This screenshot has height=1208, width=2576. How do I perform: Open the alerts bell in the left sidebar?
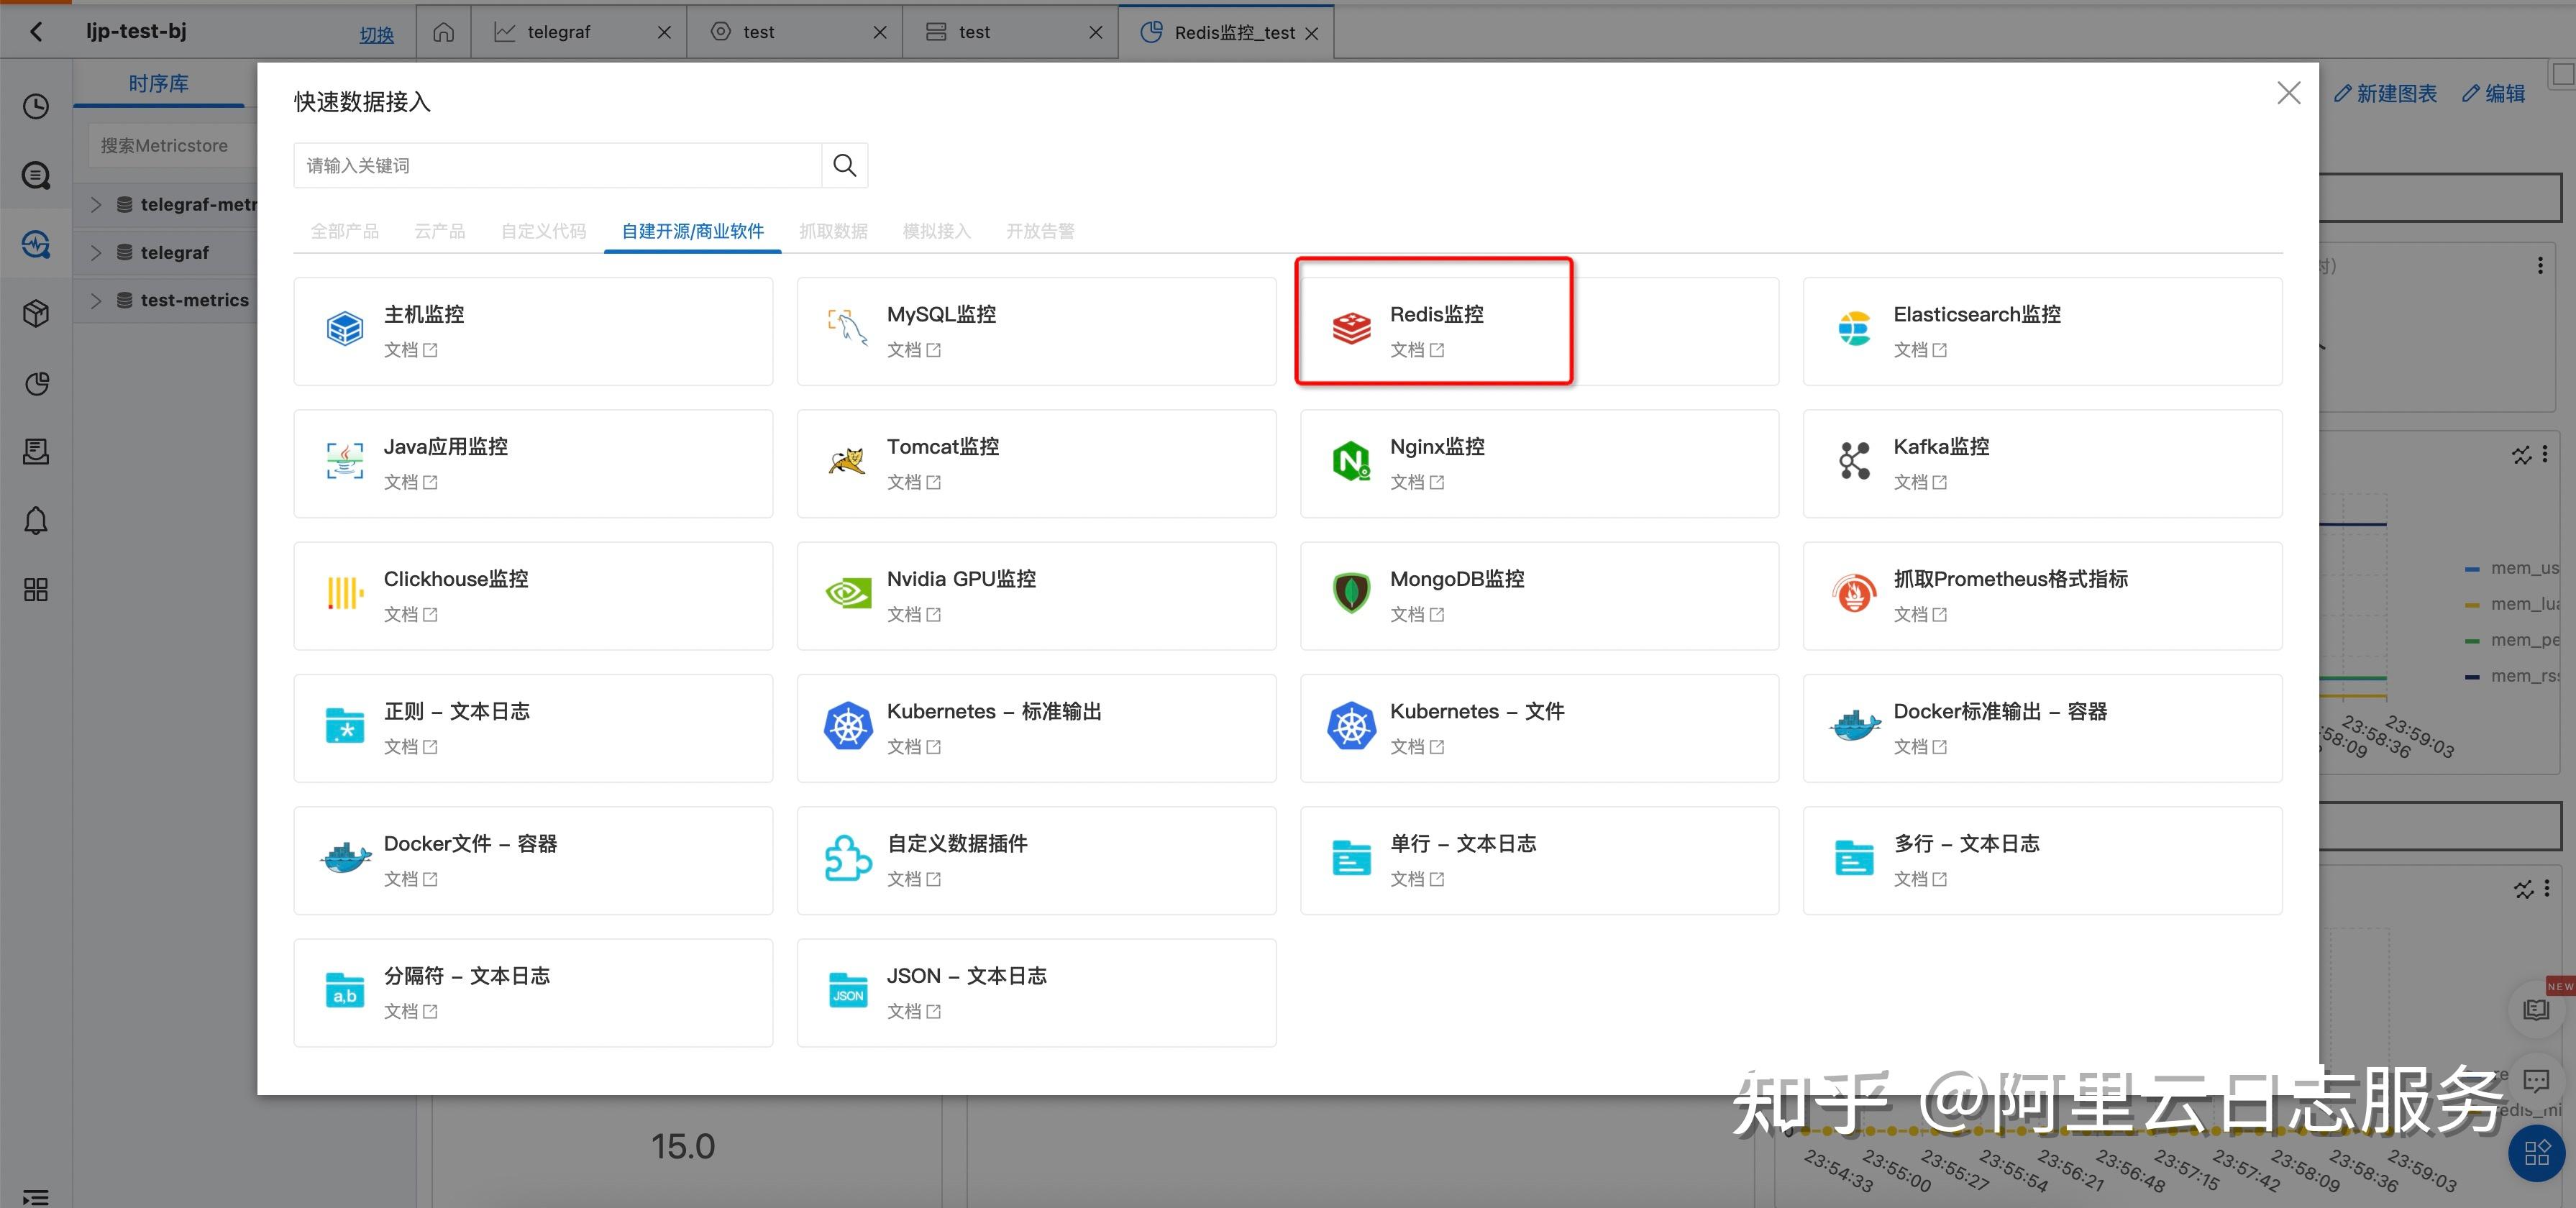(36, 520)
